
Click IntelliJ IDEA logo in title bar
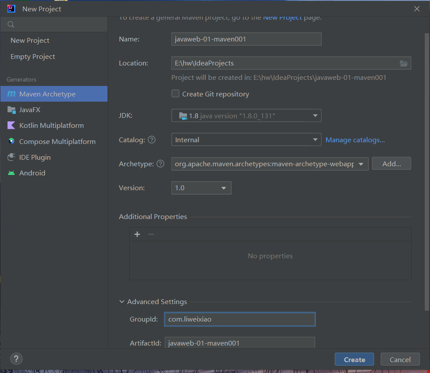coord(11,9)
